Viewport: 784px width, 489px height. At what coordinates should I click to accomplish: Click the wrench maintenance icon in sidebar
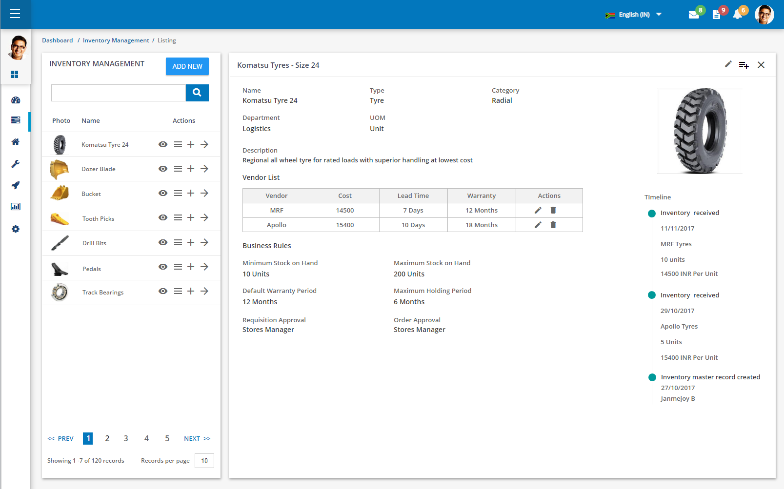[x=16, y=164]
